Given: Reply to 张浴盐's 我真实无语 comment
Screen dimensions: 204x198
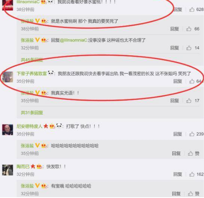Looking at the screenshot, I should tap(174, 101).
